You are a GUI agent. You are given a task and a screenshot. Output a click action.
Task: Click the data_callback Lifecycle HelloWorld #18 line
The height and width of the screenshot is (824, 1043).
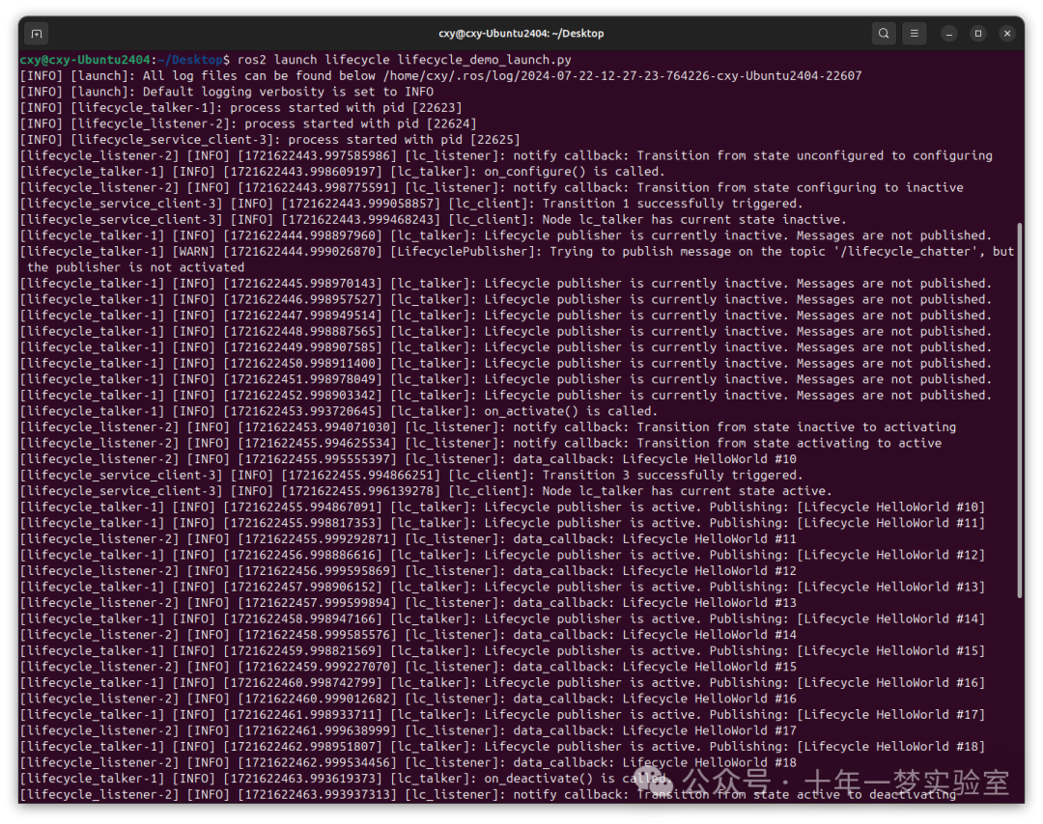(x=409, y=762)
